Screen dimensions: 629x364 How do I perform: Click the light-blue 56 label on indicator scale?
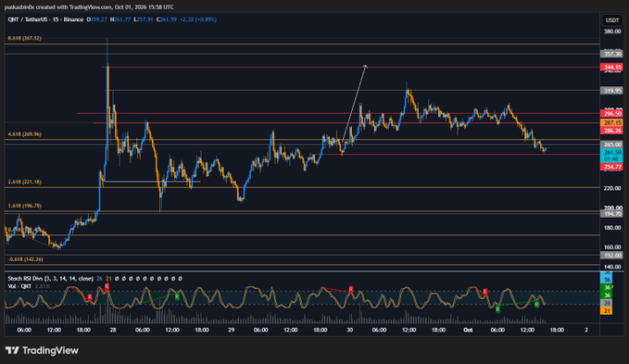coord(608,280)
